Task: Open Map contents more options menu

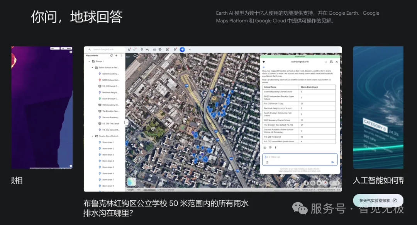Action: point(121,56)
